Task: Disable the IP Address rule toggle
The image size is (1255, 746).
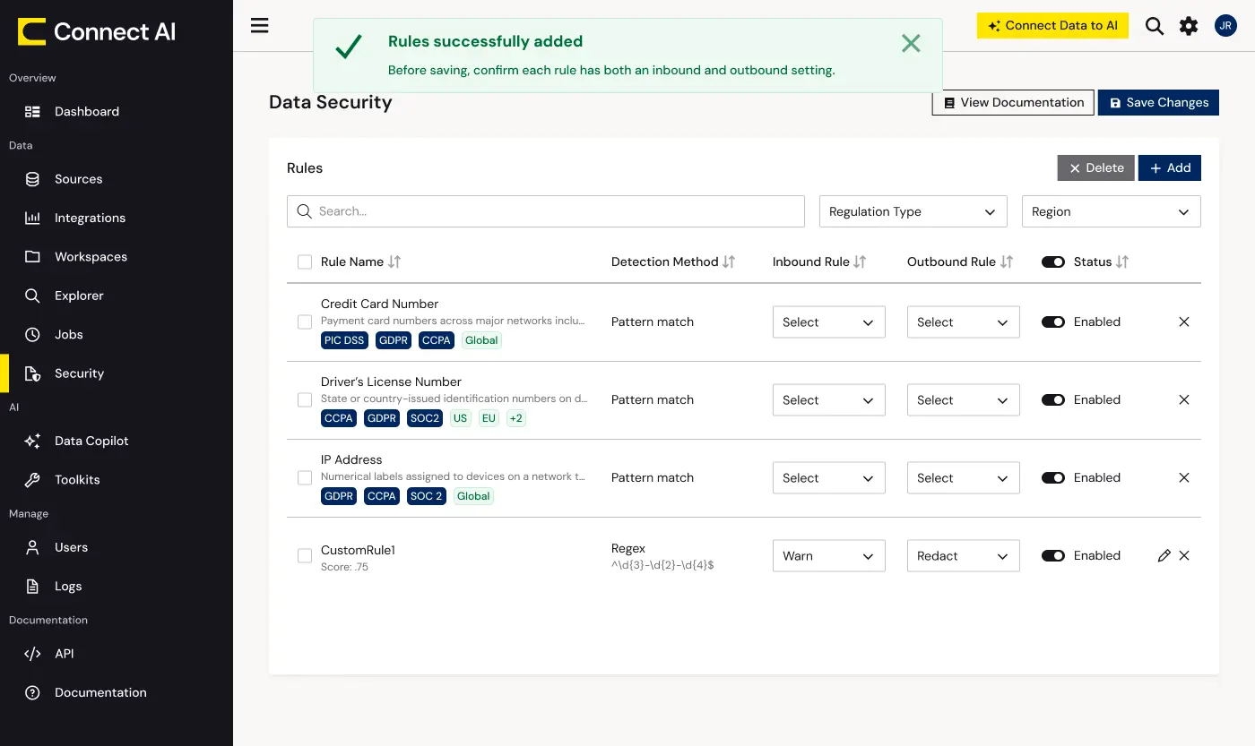Action: (x=1053, y=477)
